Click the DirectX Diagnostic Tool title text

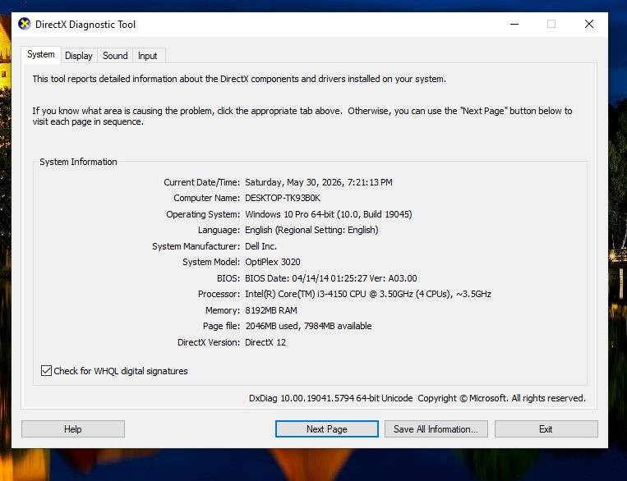[85, 25]
